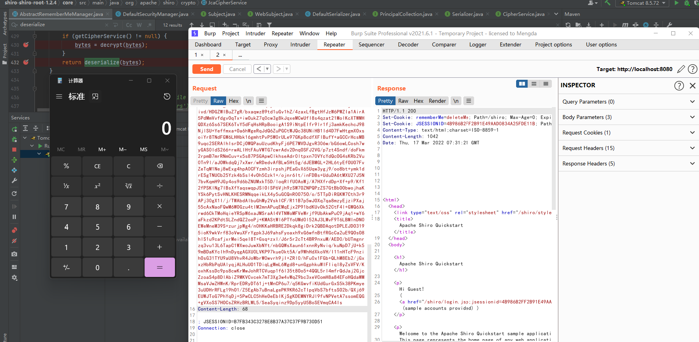The image size is (699, 342).
Task: Open the Burp menu
Action: [210, 33]
